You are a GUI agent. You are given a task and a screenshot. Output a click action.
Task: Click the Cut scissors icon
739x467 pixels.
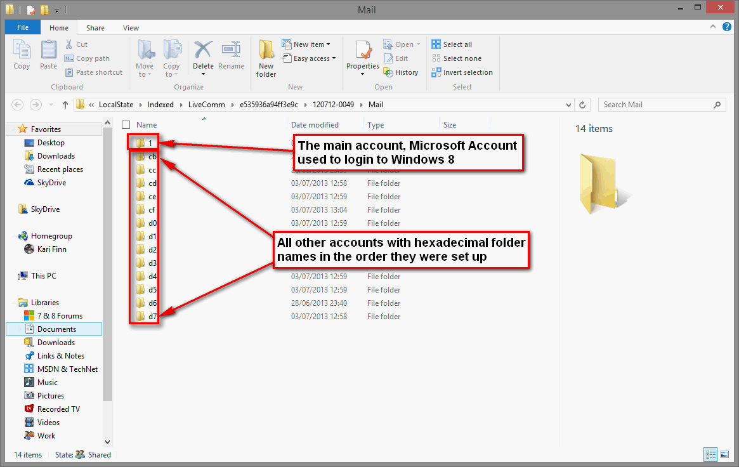[69, 44]
